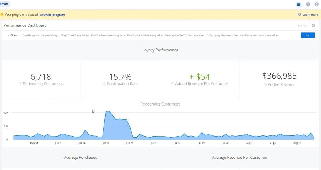Click the 'just now' refresh timestamp

(x=303, y=26)
